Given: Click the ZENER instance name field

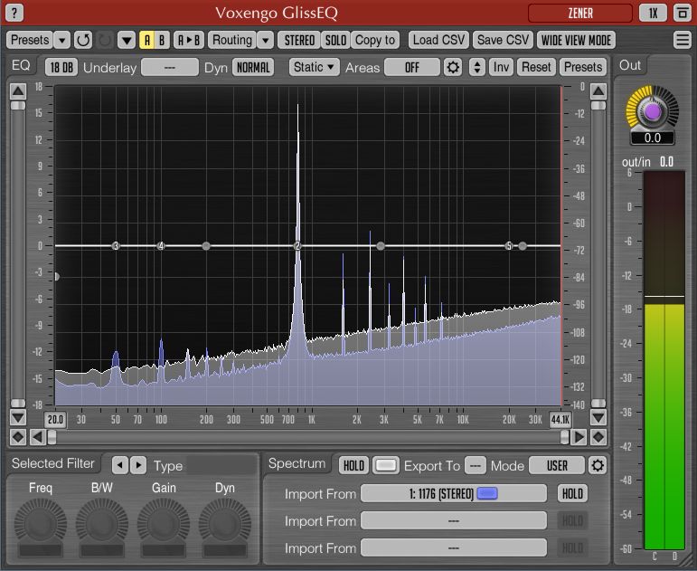Looking at the screenshot, I should tap(580, 13).
